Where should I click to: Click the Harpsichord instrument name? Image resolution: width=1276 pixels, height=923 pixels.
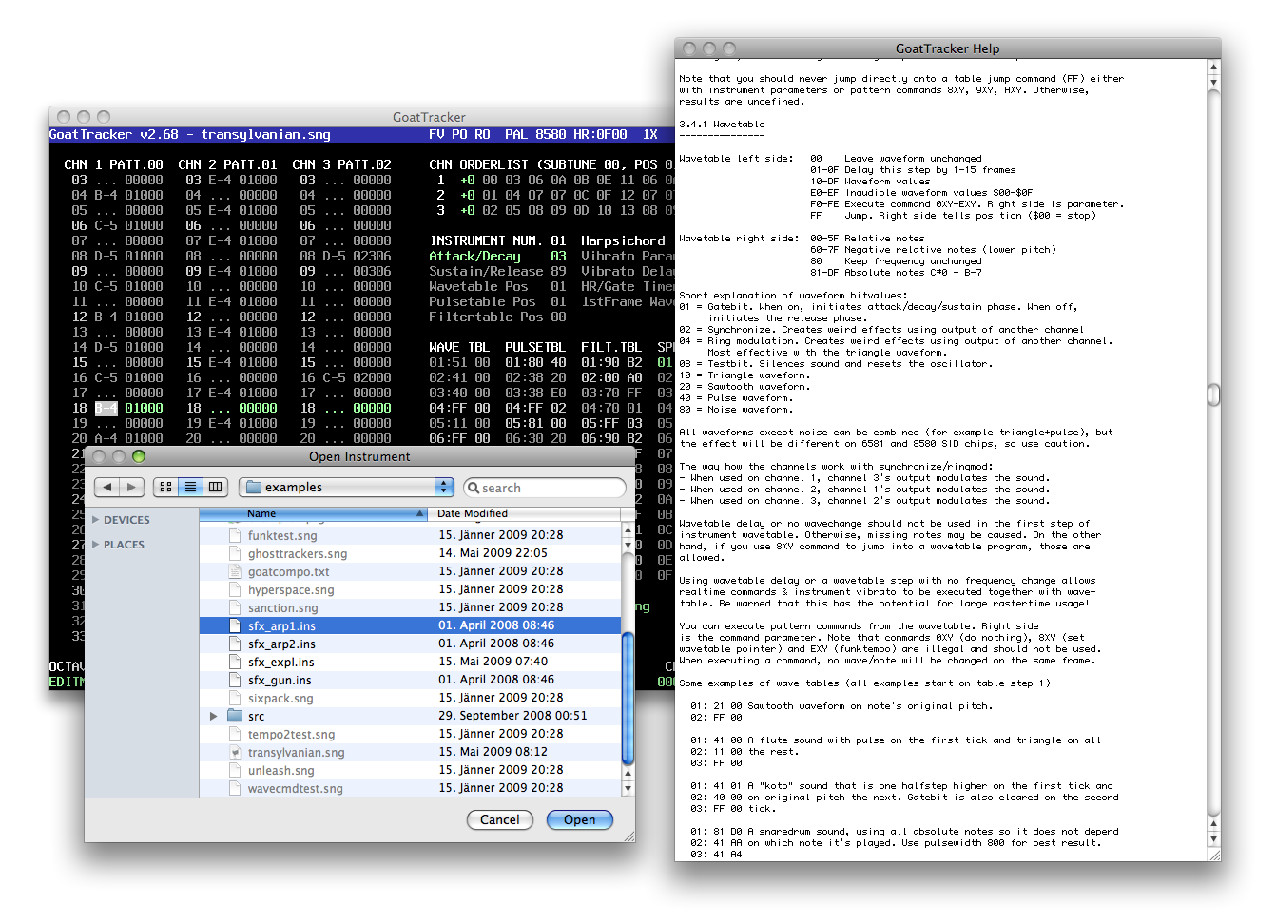pyautogui.click(x=623, y=240)
